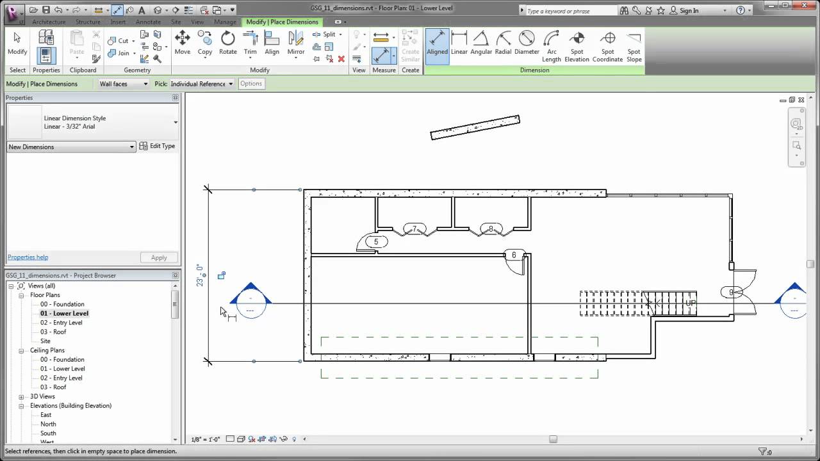The width and height of the screenshot is (820, 461).
Task: Expand the 3D Views tree node
Action: 21,396
